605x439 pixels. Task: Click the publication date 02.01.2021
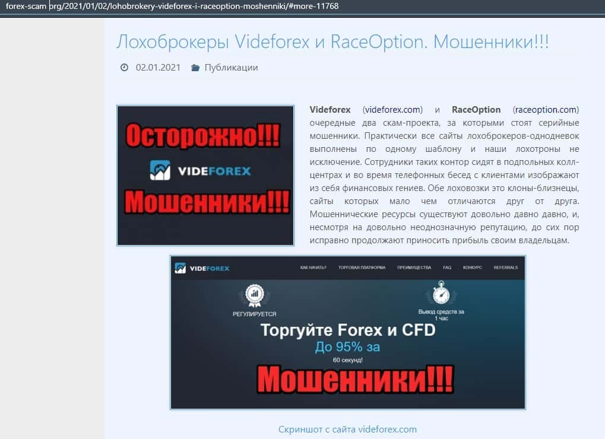click(158, 68)
